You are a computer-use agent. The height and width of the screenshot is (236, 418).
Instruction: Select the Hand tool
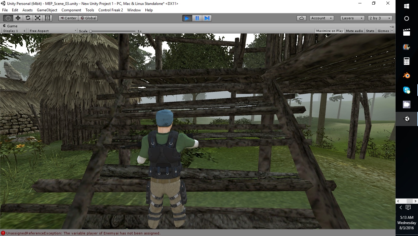(x=8, y=18)
